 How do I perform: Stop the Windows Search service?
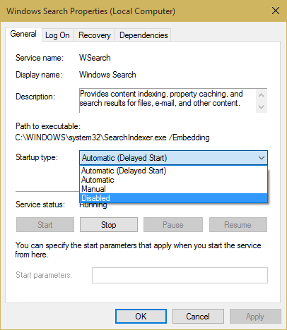(x=109, y=225)
